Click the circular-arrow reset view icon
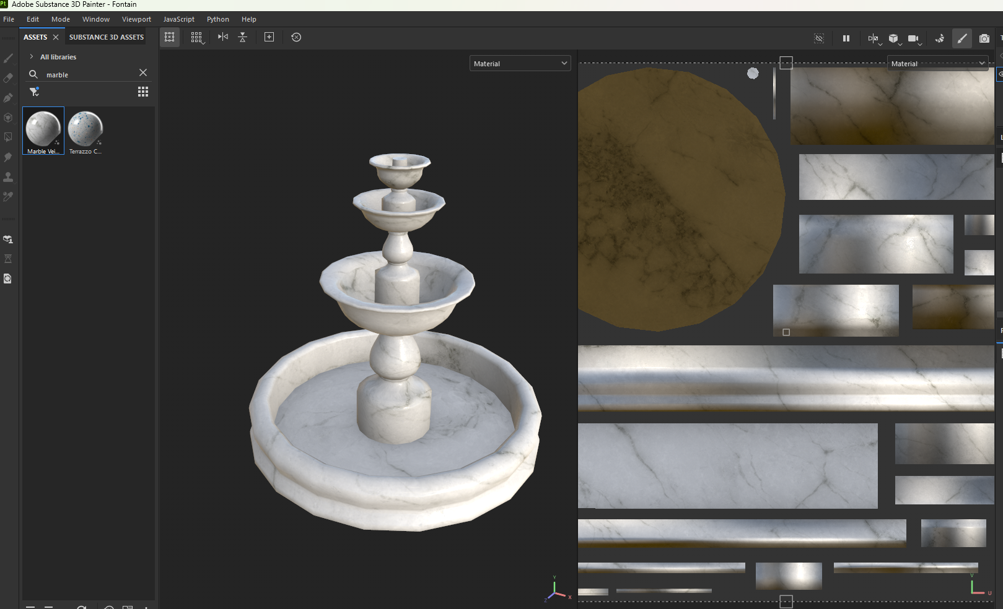Viewport: 1003px width, 609px height. pyautogui.click(x=296, y=37)
